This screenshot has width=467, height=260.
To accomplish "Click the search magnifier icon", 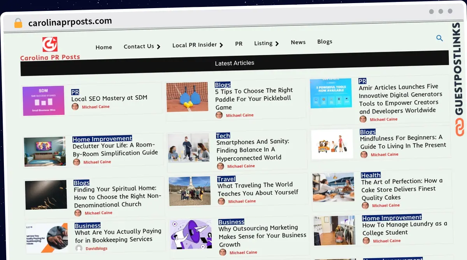I will coord(439,38).
